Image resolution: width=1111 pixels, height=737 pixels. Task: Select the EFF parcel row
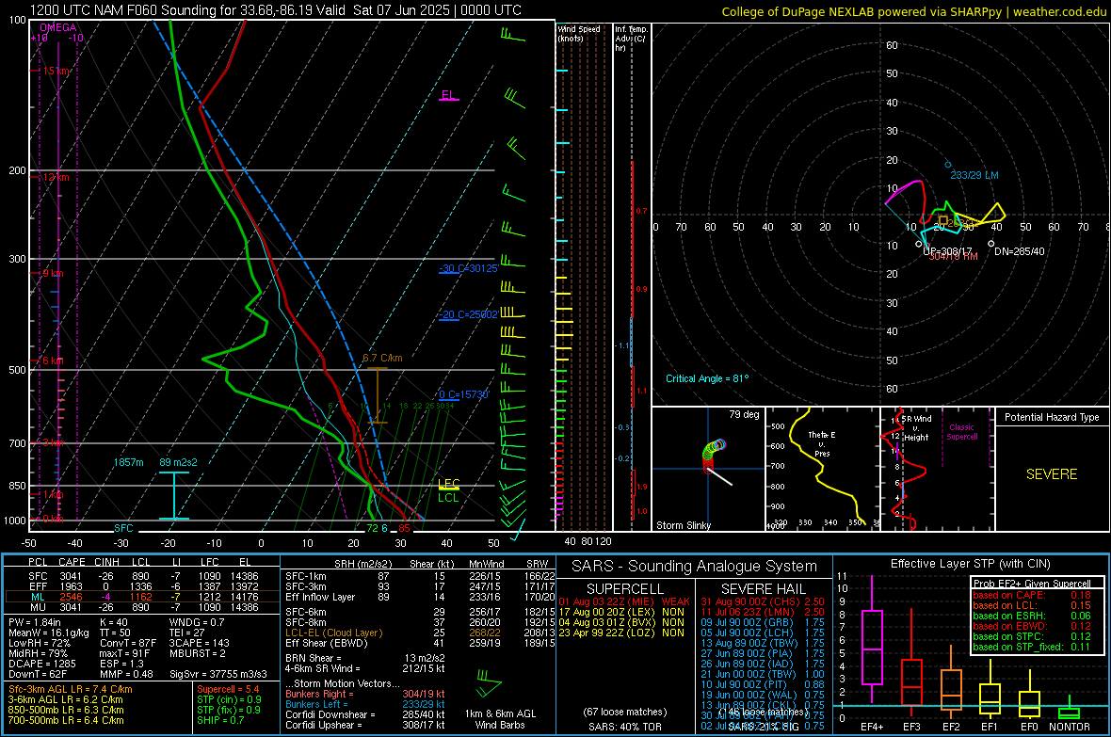(x=141, y=586)
